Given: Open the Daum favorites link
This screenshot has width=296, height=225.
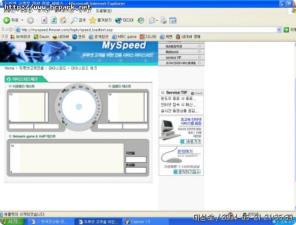Looking at the screenshot, I should point(41,37).
